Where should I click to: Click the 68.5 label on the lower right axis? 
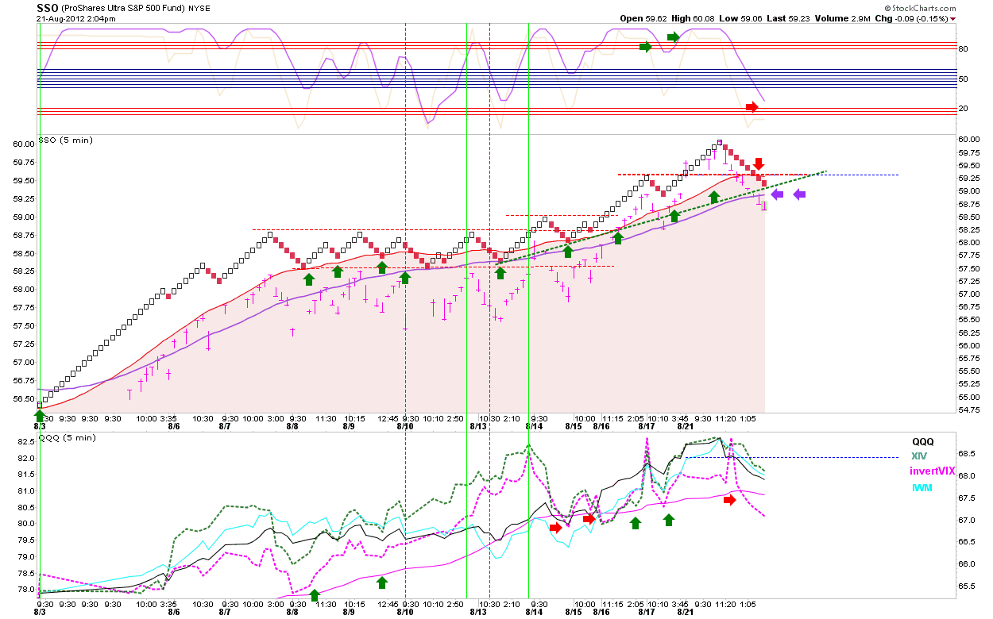click(967, 454)
